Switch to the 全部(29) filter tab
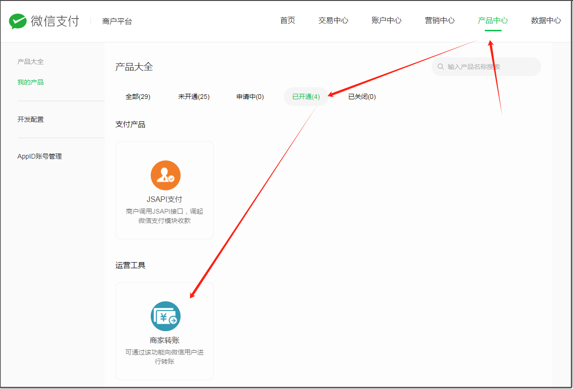The image size is (573, 389). click(138, 97)
